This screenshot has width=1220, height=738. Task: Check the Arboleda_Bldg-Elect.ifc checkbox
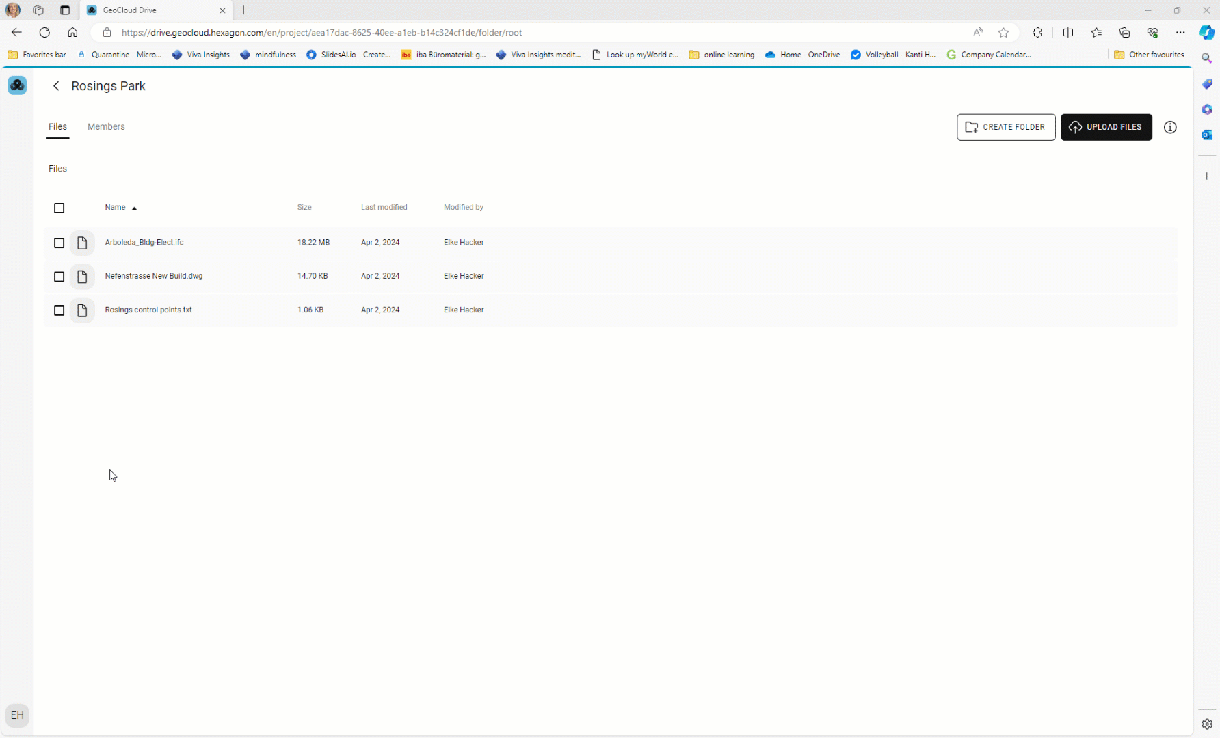point(59,243)
